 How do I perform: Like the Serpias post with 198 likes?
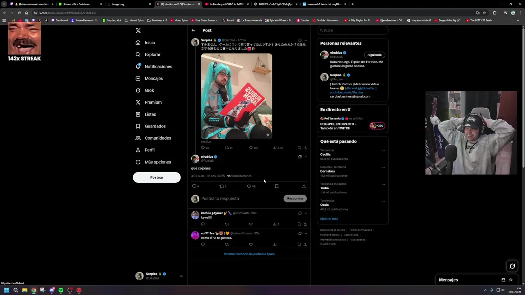pos(251,148)
